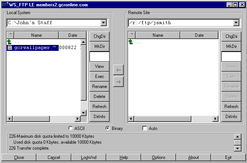Click log pane scroll down arrow
247x163 pixels.
pos(238,149)
